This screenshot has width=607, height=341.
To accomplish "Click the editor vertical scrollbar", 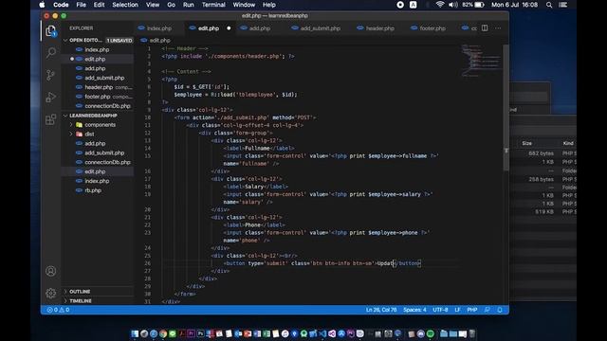I will point(506,108).
